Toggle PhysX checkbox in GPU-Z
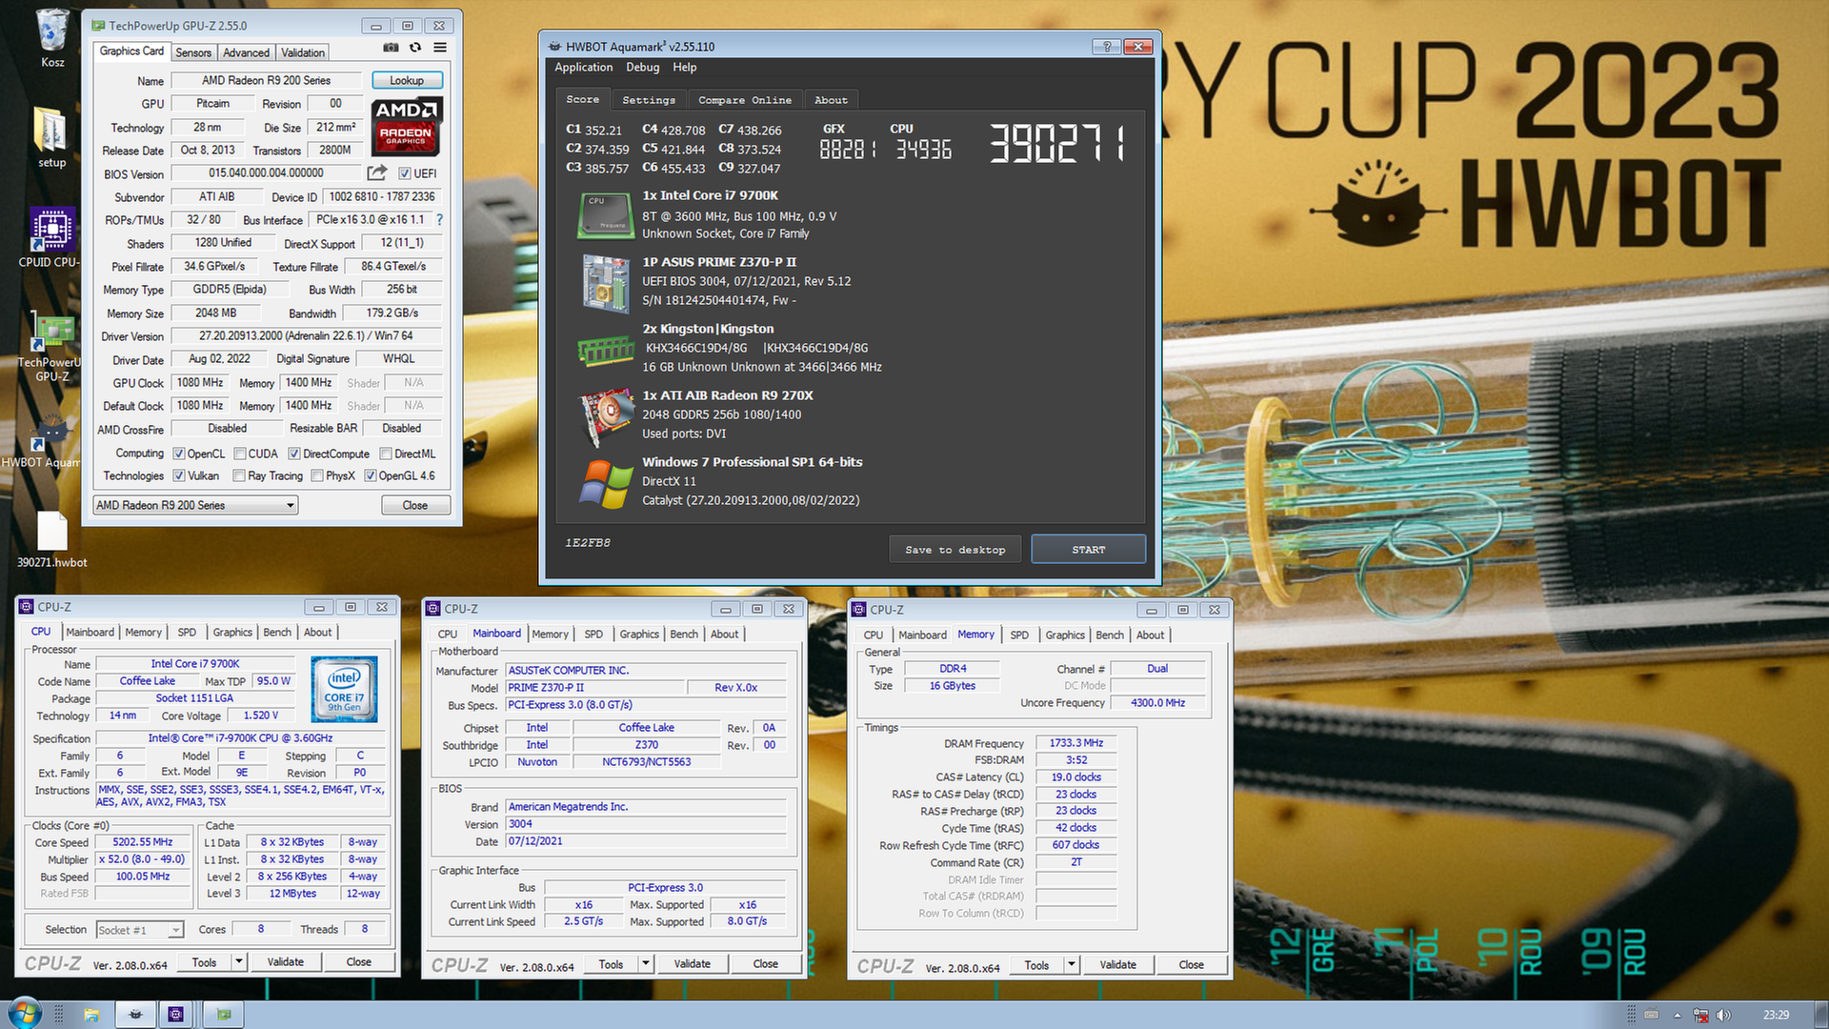 pyautogui.click(x=317, y=475)
